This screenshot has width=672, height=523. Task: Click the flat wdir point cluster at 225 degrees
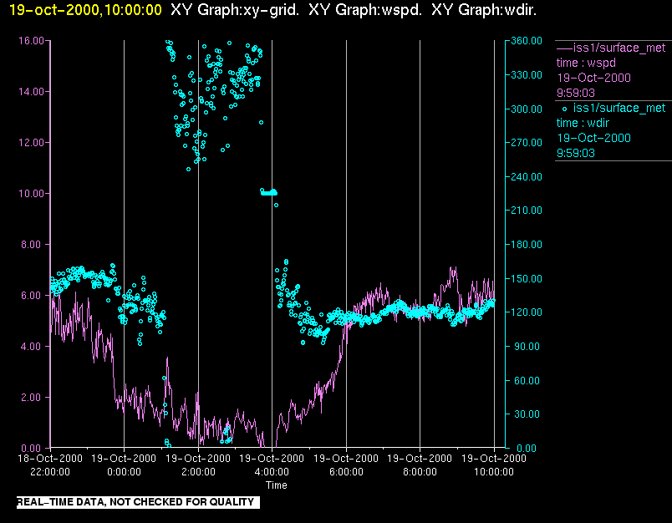point(269,193)
